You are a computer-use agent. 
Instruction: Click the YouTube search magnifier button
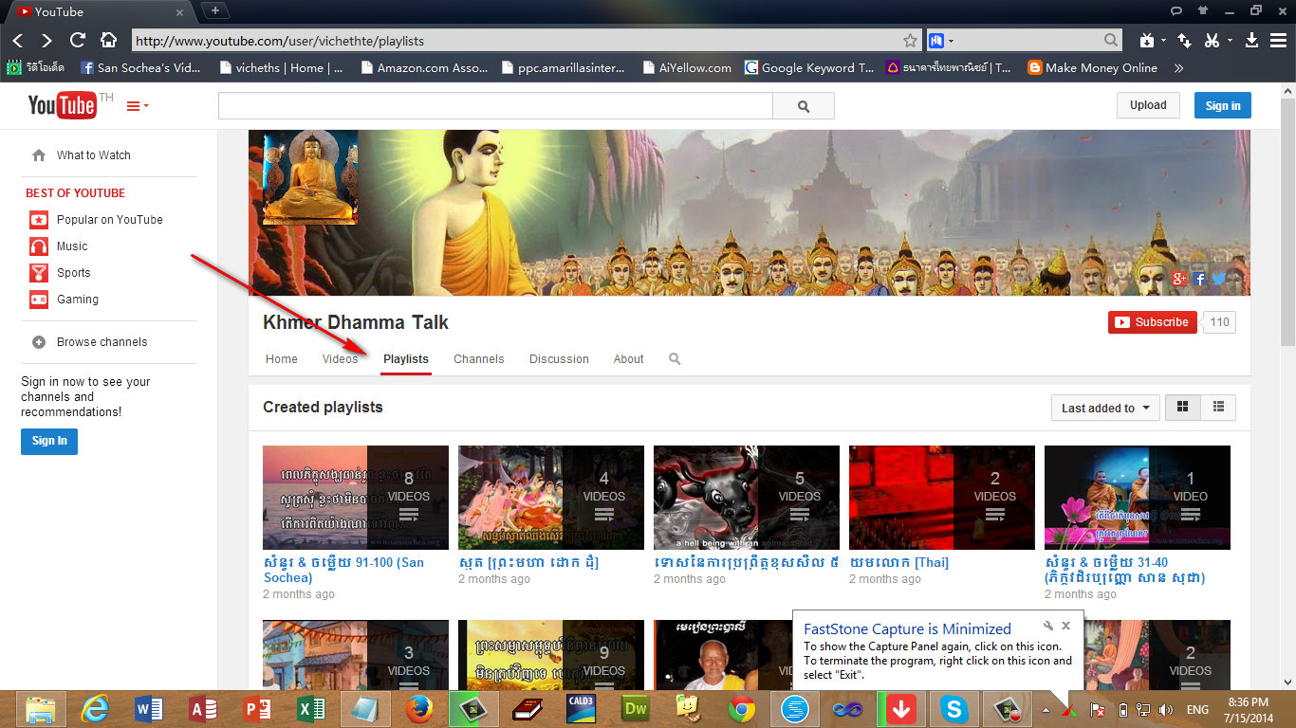(804, 106)
